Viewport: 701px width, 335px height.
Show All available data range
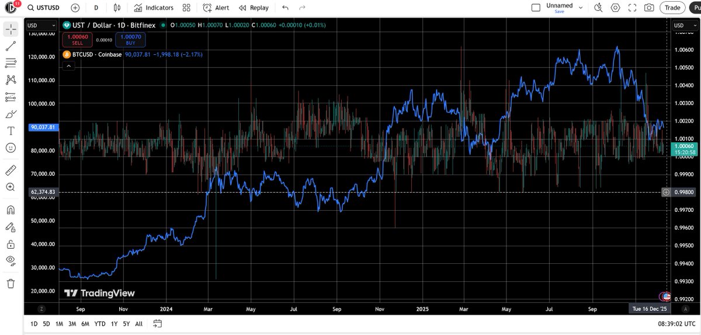[138, 323]
